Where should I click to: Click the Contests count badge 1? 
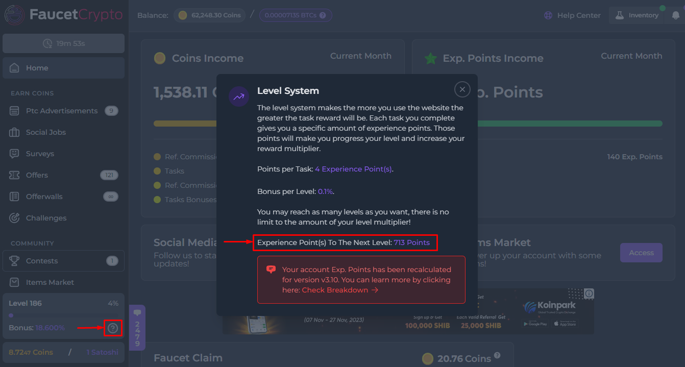pos(112,261)
